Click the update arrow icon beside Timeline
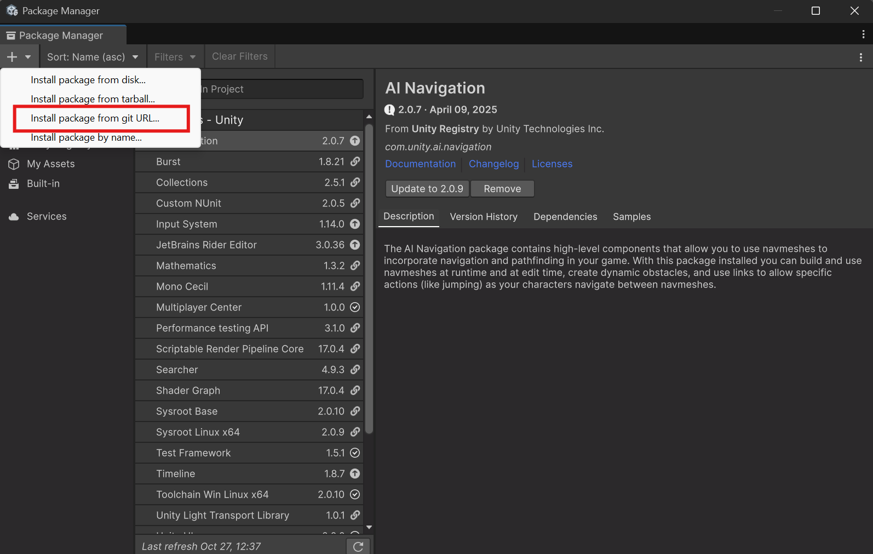This screenshot has height=554, width=873. tap(355, 474)
